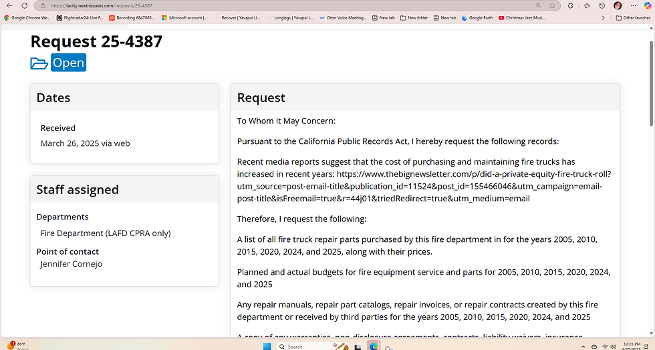The width and height of the screenshot is (655, 350).
Task: Open the Otter Voice Meeting bookmark
Action: point(343,18)
